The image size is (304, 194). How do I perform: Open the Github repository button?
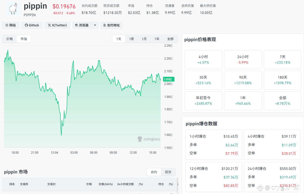(32, 25)
